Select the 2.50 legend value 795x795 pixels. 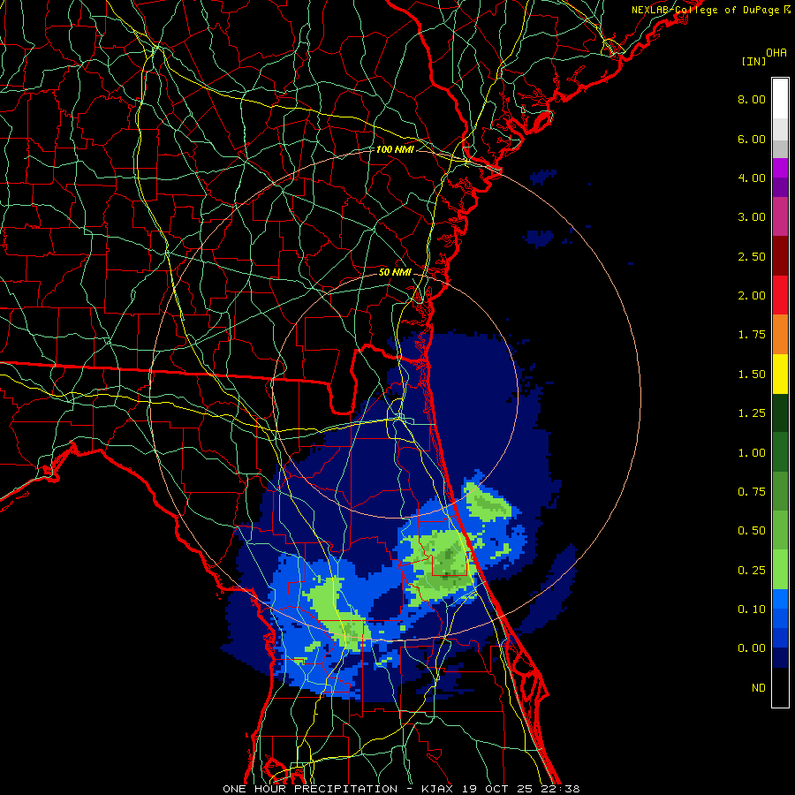click(752, 256)
